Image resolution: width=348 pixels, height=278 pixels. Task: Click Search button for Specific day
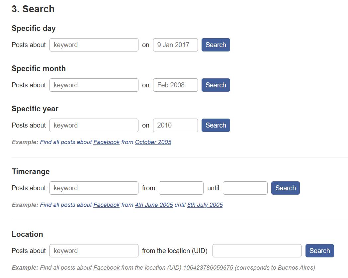(x=216, y=45)
